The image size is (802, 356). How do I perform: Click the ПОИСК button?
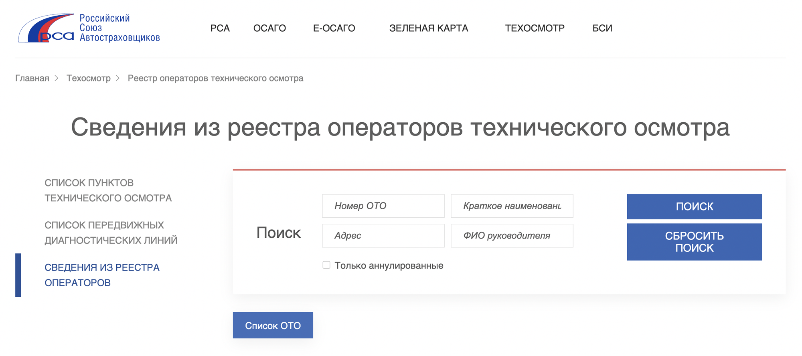pos(694,206)
